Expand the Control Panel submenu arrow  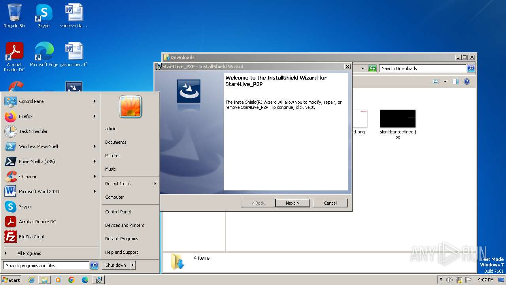point(95,101)
